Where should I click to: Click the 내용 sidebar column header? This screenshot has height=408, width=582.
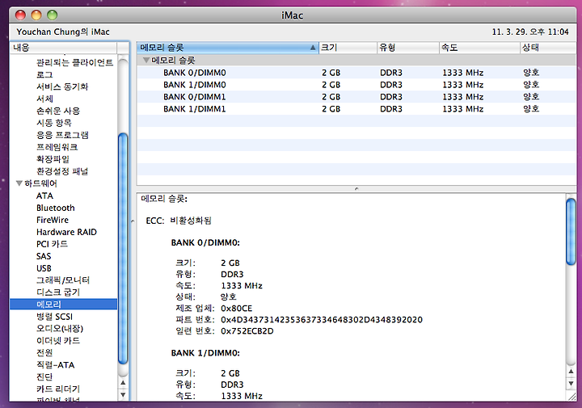pos(63,48)
